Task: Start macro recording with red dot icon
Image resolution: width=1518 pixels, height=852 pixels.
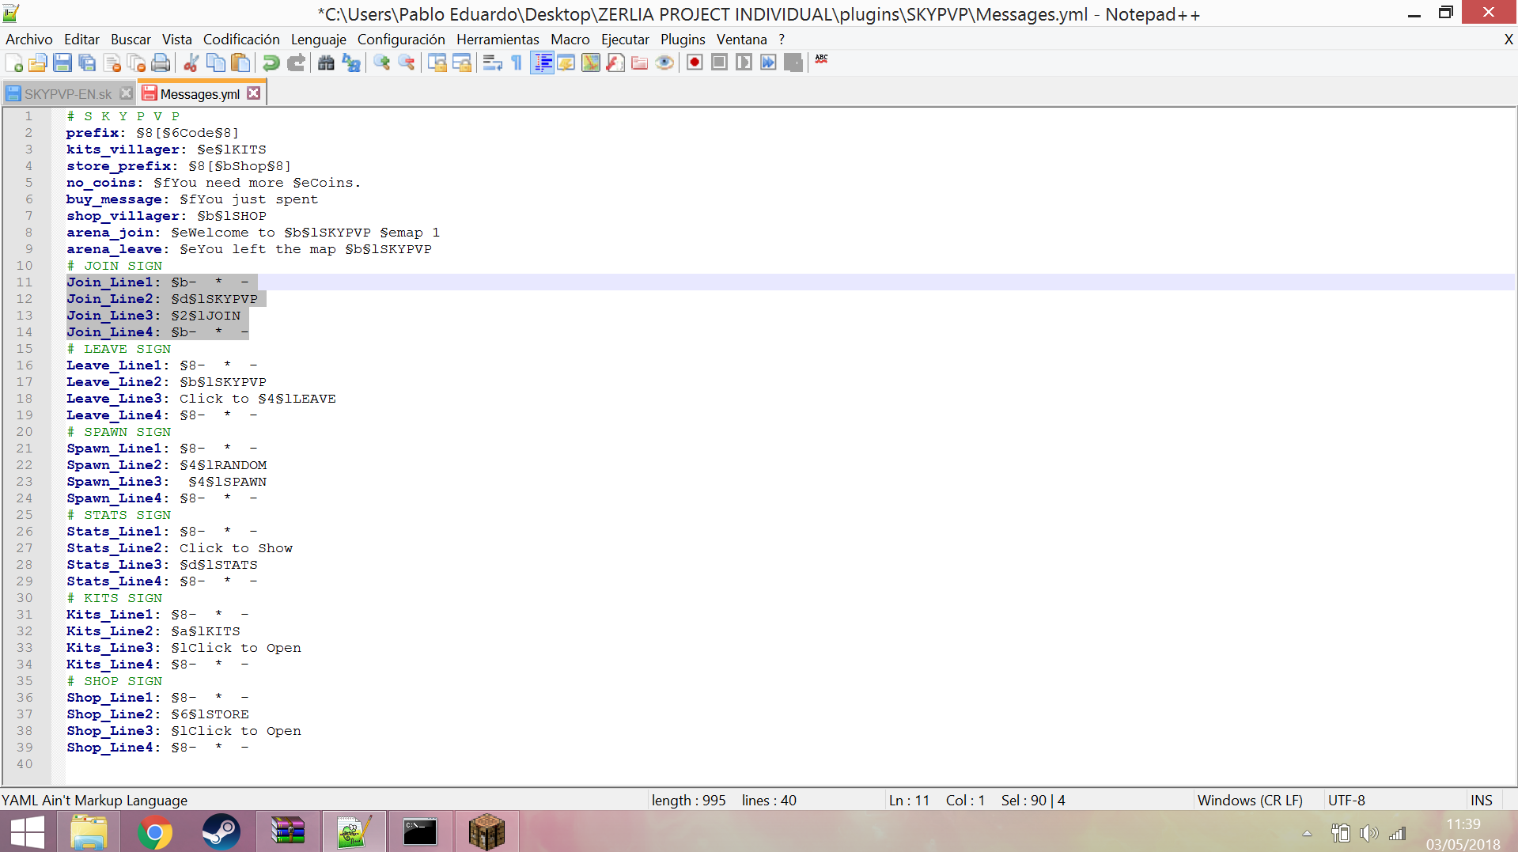Action: click(x=695, y=63)
